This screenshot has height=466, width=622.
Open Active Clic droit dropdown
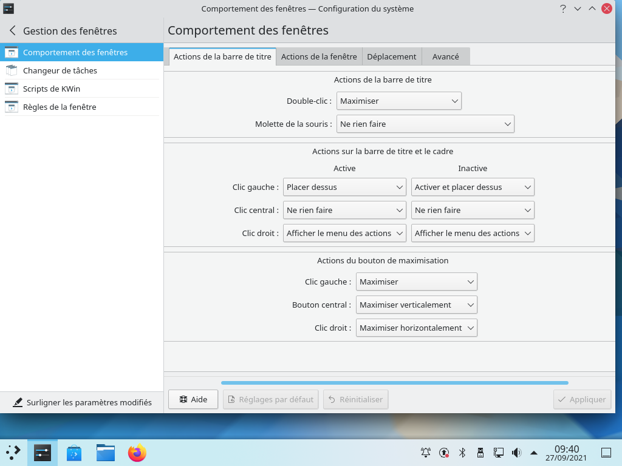pyautogui.click(x=344, y=233)
